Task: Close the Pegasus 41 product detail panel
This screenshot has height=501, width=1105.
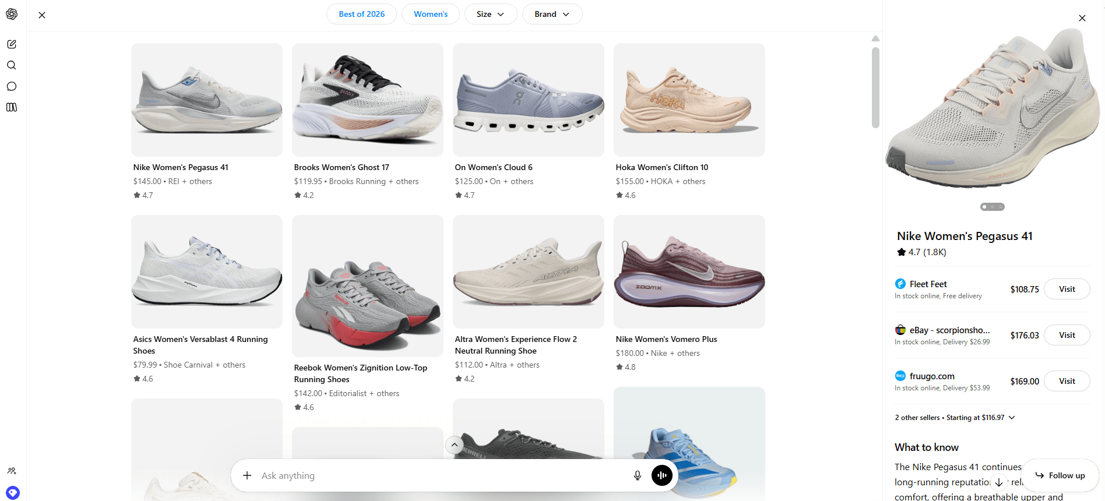Action: [1082, 18]
